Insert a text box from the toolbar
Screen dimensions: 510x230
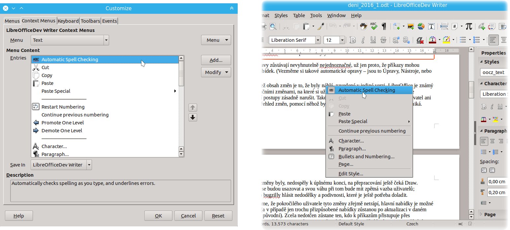pyautogui.click(x=431, y=26)
